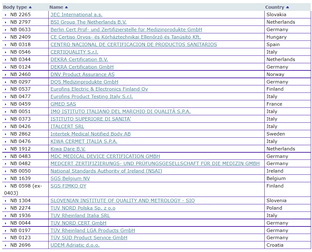Expand the NB 0297 row arrow
312x252 pixels.
(x=6, y=82)
